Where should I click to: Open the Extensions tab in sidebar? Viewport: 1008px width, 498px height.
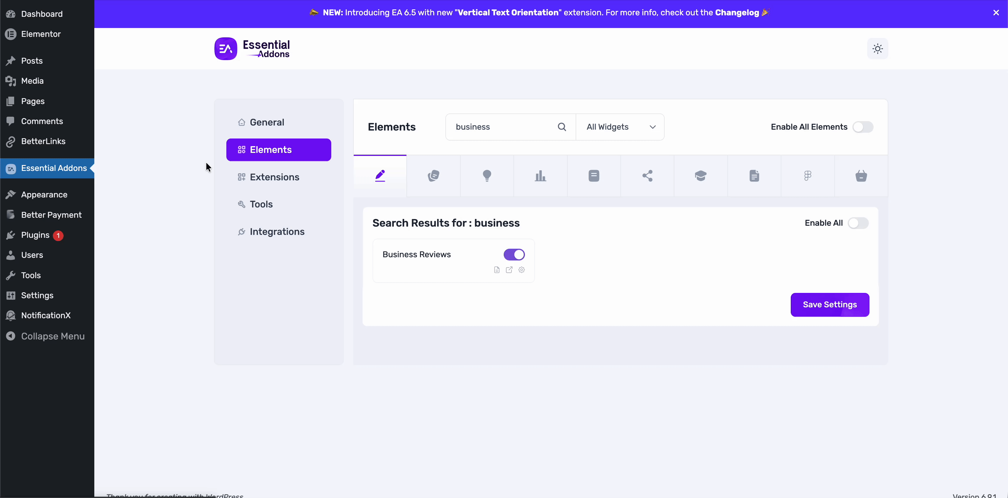click(274, 177)
